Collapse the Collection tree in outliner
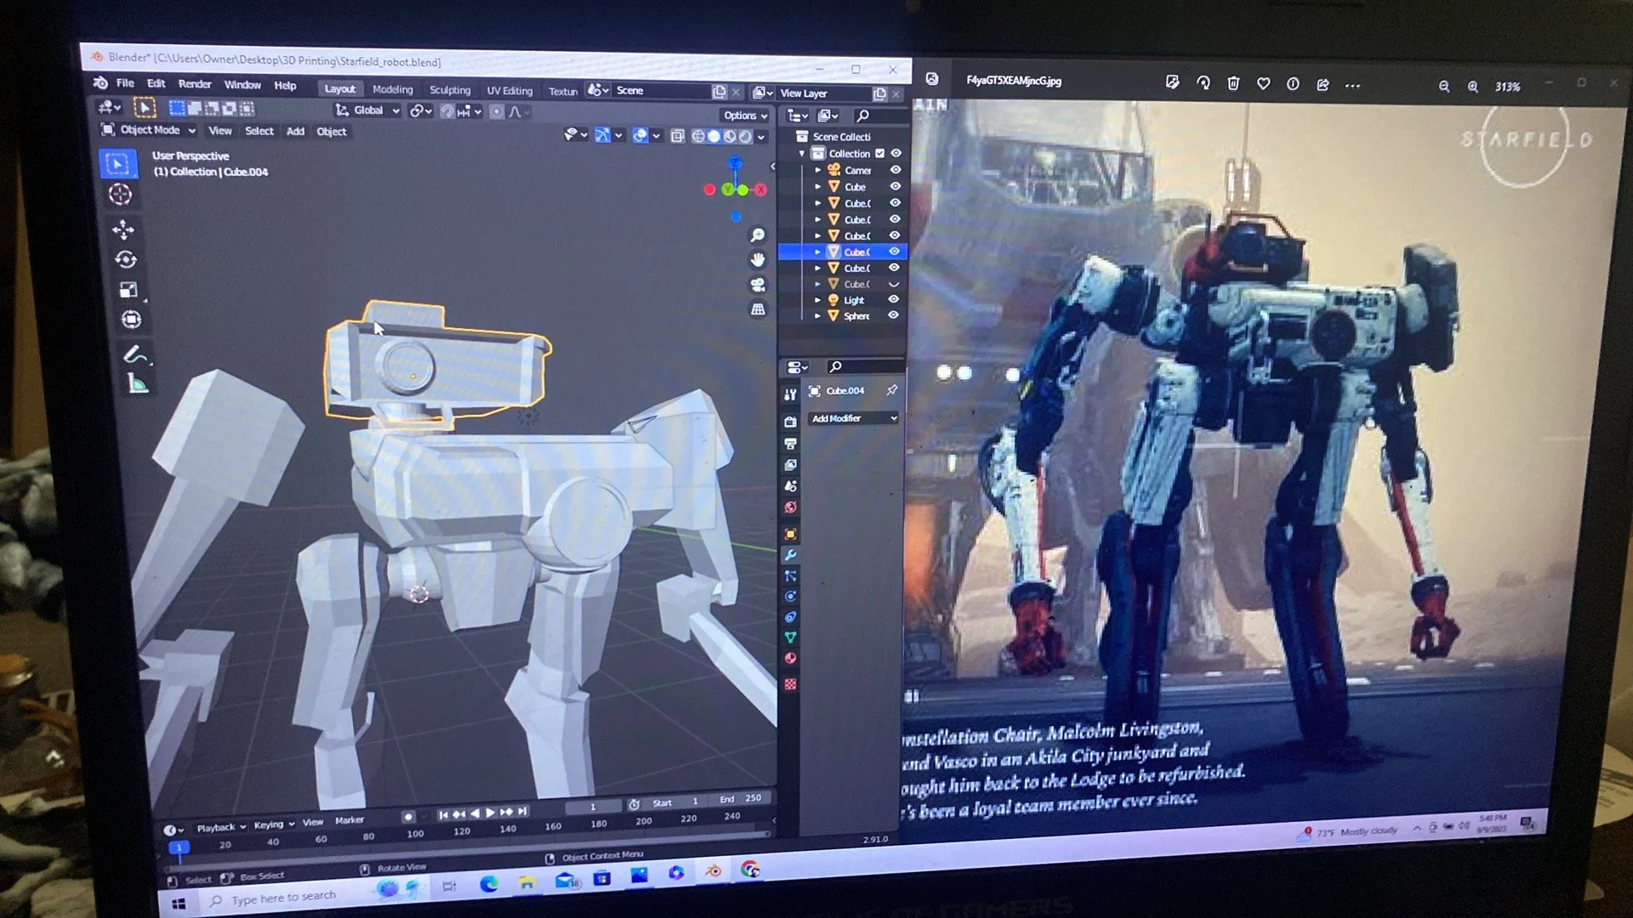 click(801, 154)
